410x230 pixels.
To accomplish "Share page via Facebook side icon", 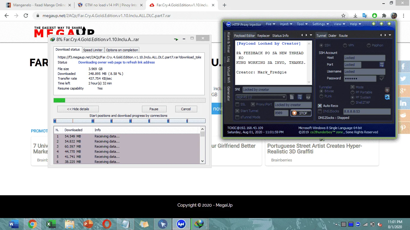I will (404, 66).
